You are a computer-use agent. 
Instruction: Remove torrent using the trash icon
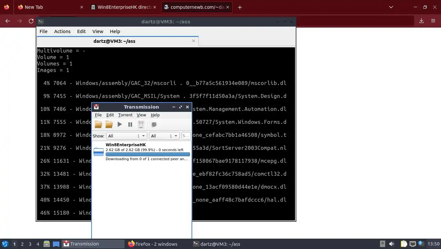pyautogui.click(x=141, y=124)
